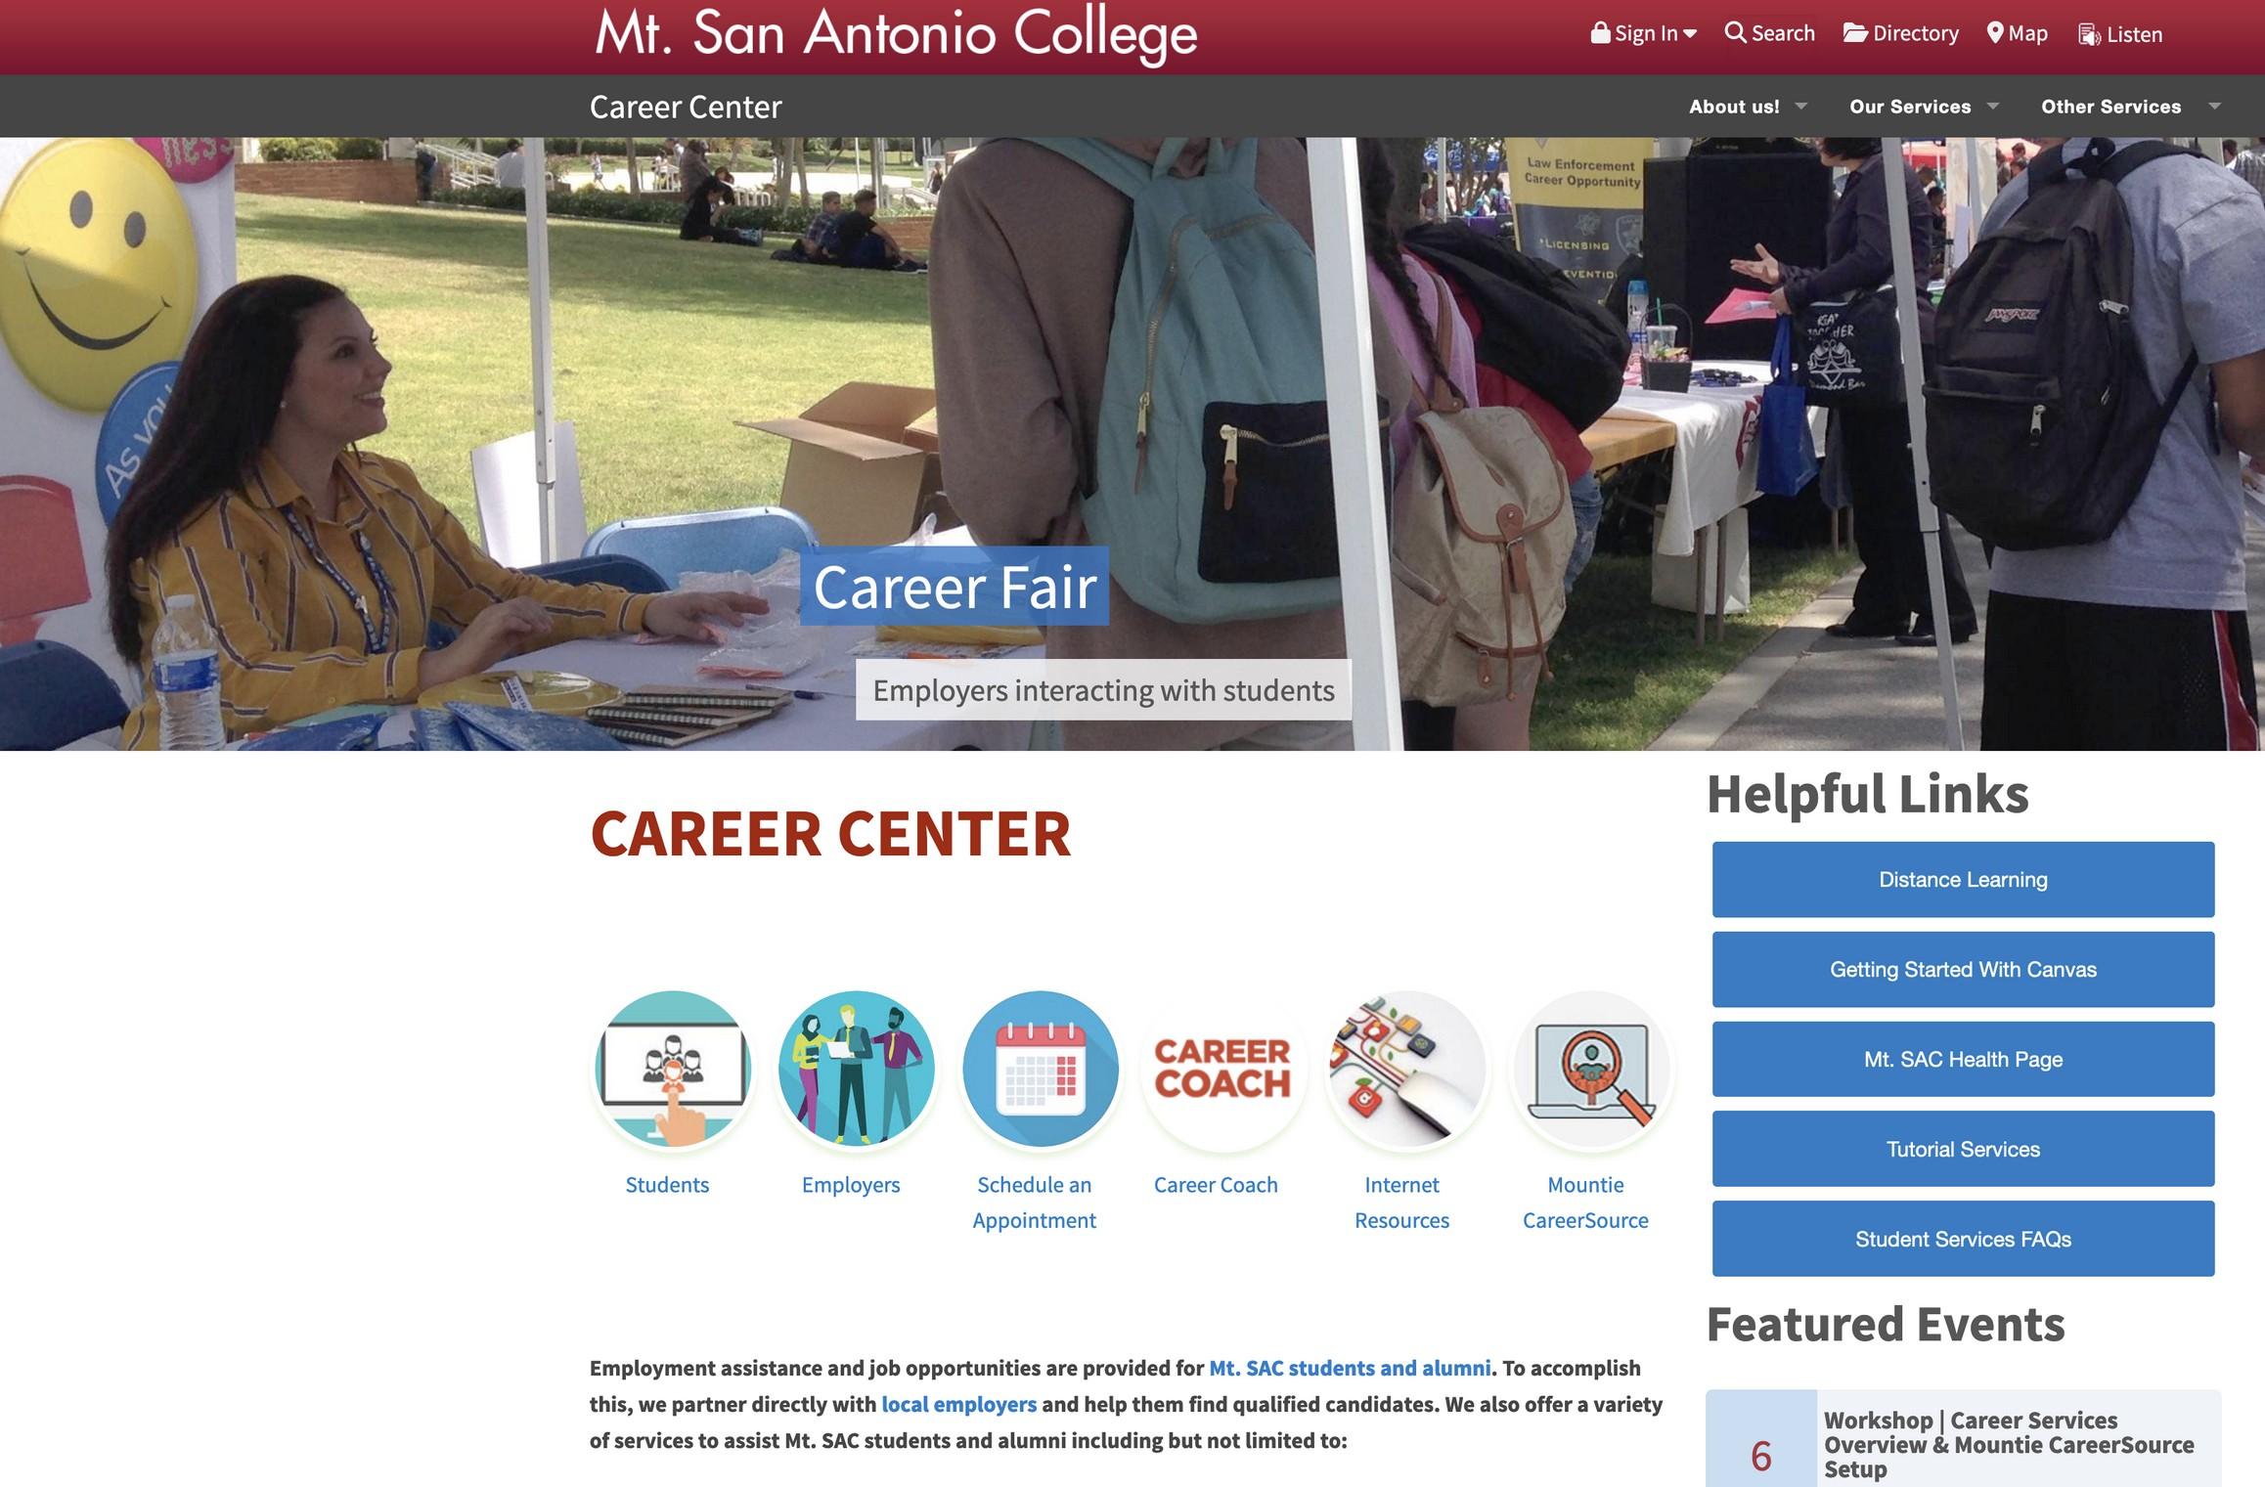Open the Mountie CareerSource magnifier icon
Screen dimensions: 2265x1487
tap(1591, 1069)
